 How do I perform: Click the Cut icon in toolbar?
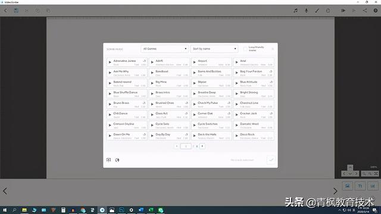click(x=26, y=11)
